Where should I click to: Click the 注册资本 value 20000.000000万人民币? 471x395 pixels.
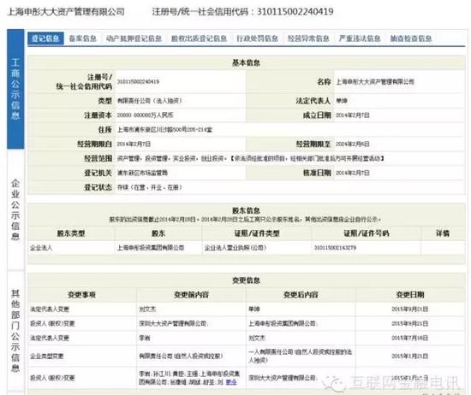click(145, 115)
